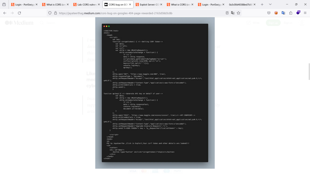Open the Firefox application menu
The height and width of the screenshot is (174, 310).
(305, 13)
